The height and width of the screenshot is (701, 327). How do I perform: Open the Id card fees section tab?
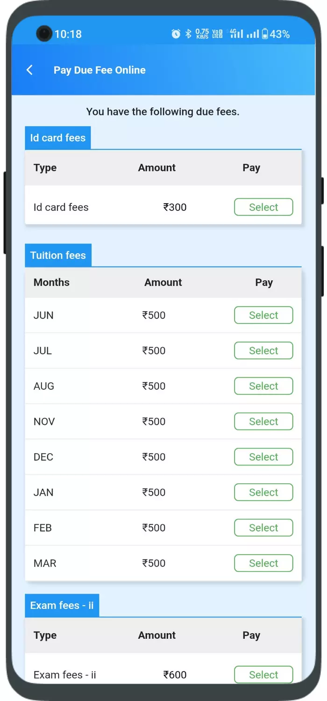click(58, 138)
